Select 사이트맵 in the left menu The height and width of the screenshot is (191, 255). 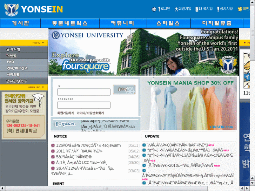[x=24, y=75]
